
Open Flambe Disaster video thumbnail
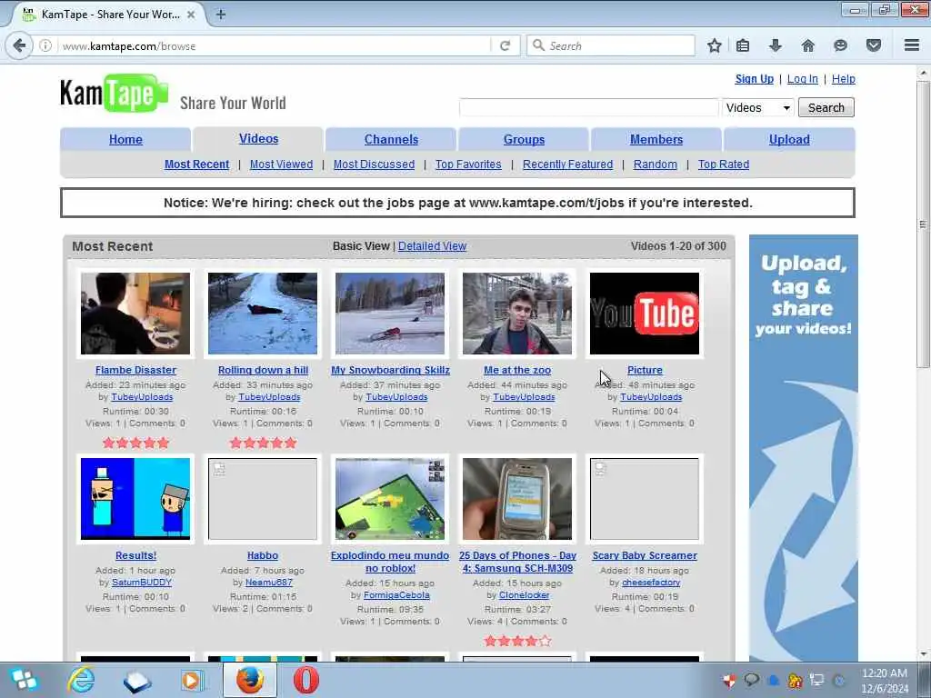click(x=135, y=314)
